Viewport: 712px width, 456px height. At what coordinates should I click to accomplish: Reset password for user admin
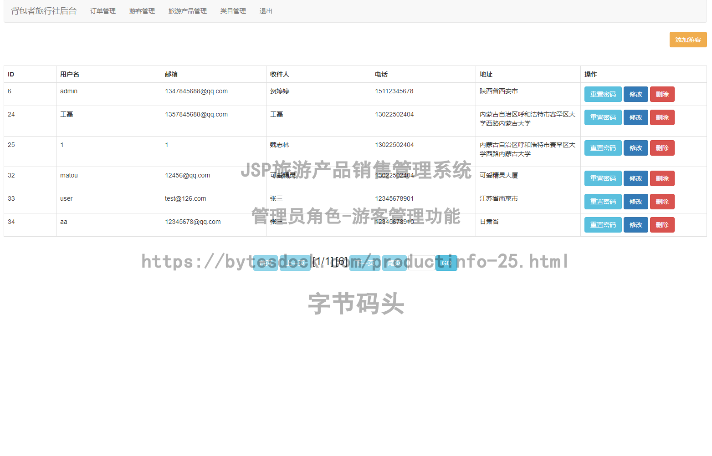coord(603,94)
